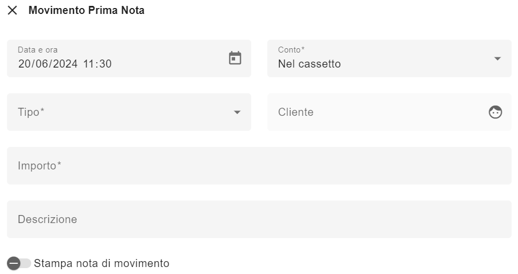The image size is (518, 274).
Task: Click into the Cliente input field
Action: [x=389, y=112]
